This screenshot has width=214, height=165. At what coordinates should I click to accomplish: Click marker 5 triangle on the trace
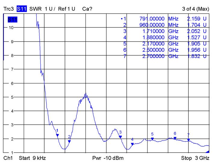coord(152,139)
